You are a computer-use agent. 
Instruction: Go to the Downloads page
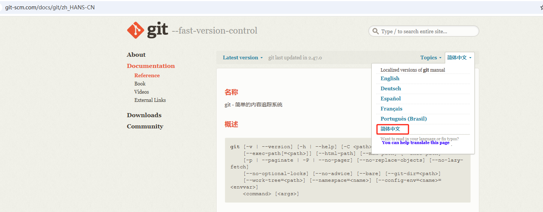144,115
